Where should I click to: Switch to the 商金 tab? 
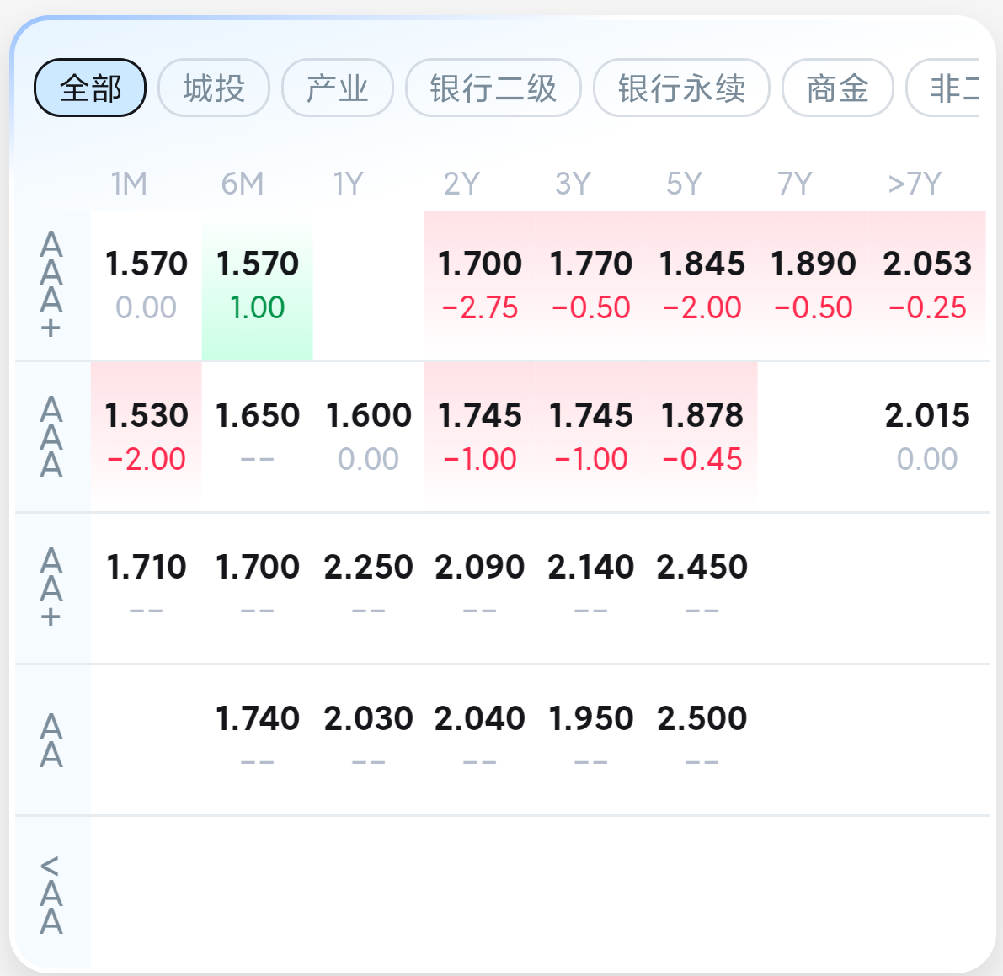click(x=837, y=88)
